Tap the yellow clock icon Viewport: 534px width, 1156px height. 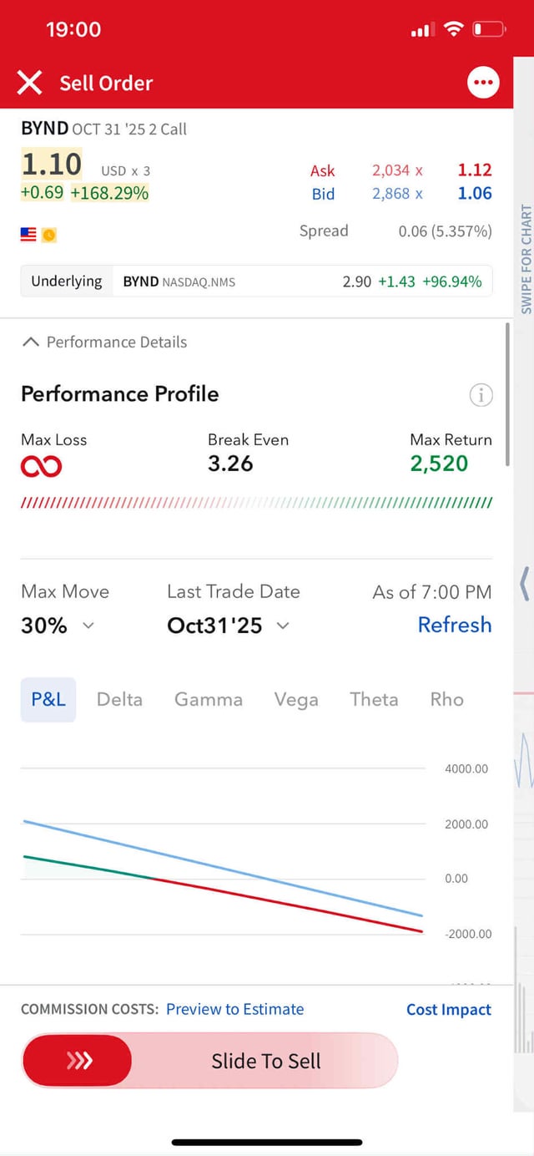(x=49, y=236)
